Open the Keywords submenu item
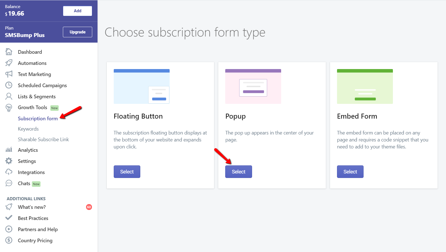This screenshot has height=252, width=446. tap(28, 129)
